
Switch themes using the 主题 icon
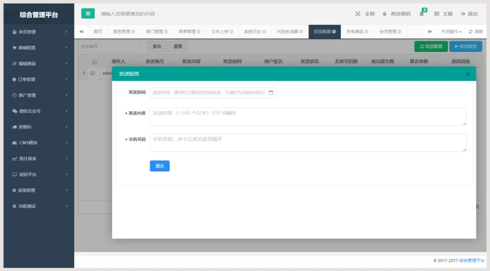coord(437,13)
